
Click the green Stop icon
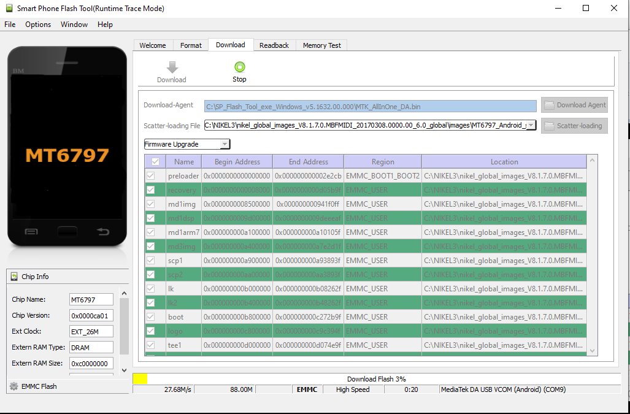[239, 67]
